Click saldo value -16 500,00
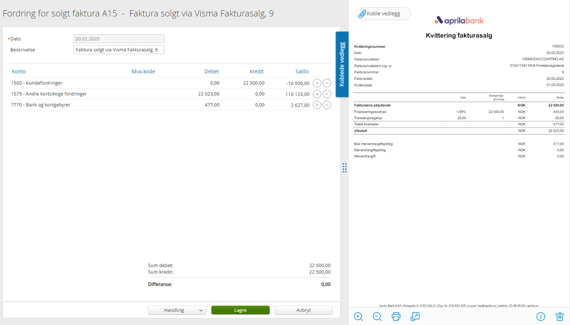Screen dimensions: 570x325 pos(298,83)
